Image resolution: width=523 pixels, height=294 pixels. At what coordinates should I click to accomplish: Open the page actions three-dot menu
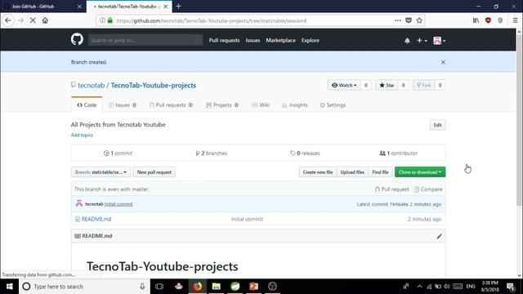point(398,20)
